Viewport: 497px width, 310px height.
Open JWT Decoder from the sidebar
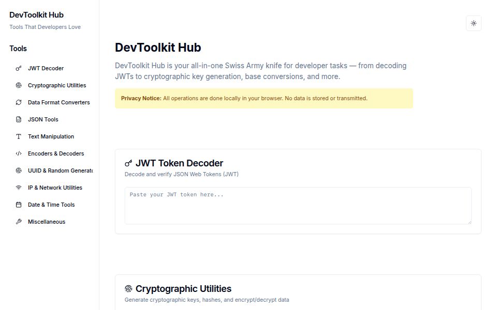(46, 68)
